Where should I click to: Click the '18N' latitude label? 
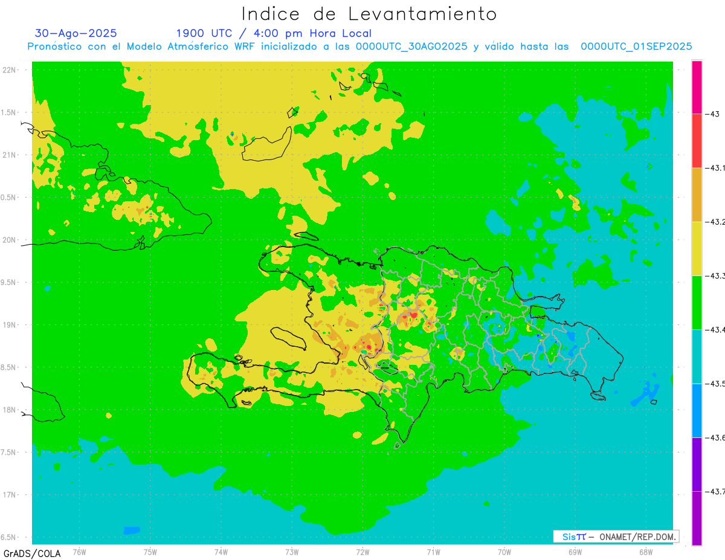click(x=9, y=410)
